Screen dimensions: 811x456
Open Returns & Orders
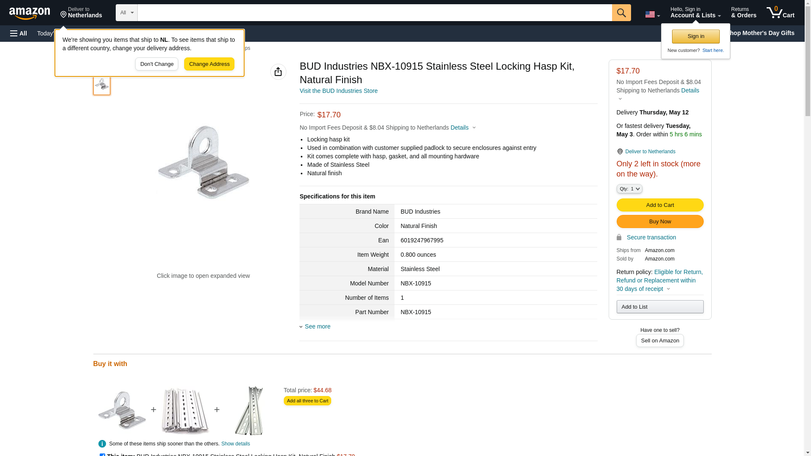743,13
